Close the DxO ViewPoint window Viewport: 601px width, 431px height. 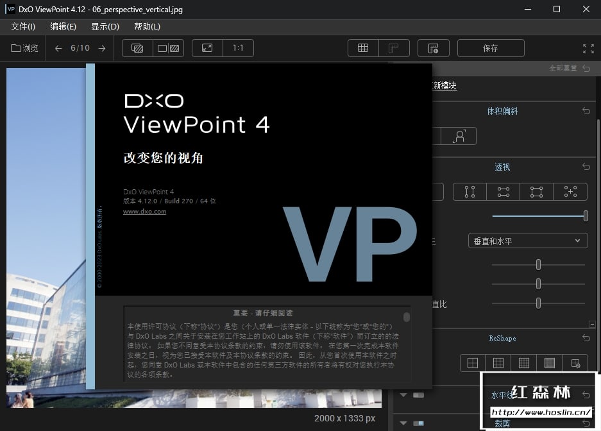click(x=586, y=9)
